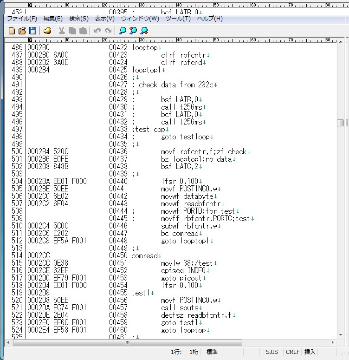Click the test1 label on line 519
The image size is (349, 360).
click(x=141, y=293)
